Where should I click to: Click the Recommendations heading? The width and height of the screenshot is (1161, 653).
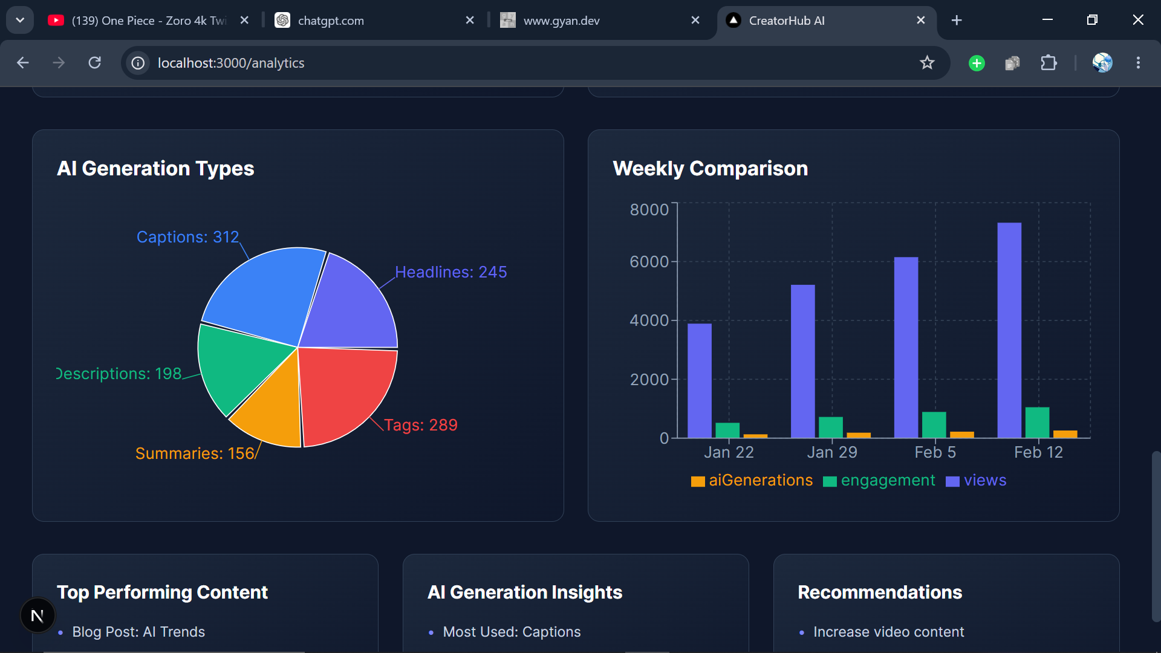(880, 593)
